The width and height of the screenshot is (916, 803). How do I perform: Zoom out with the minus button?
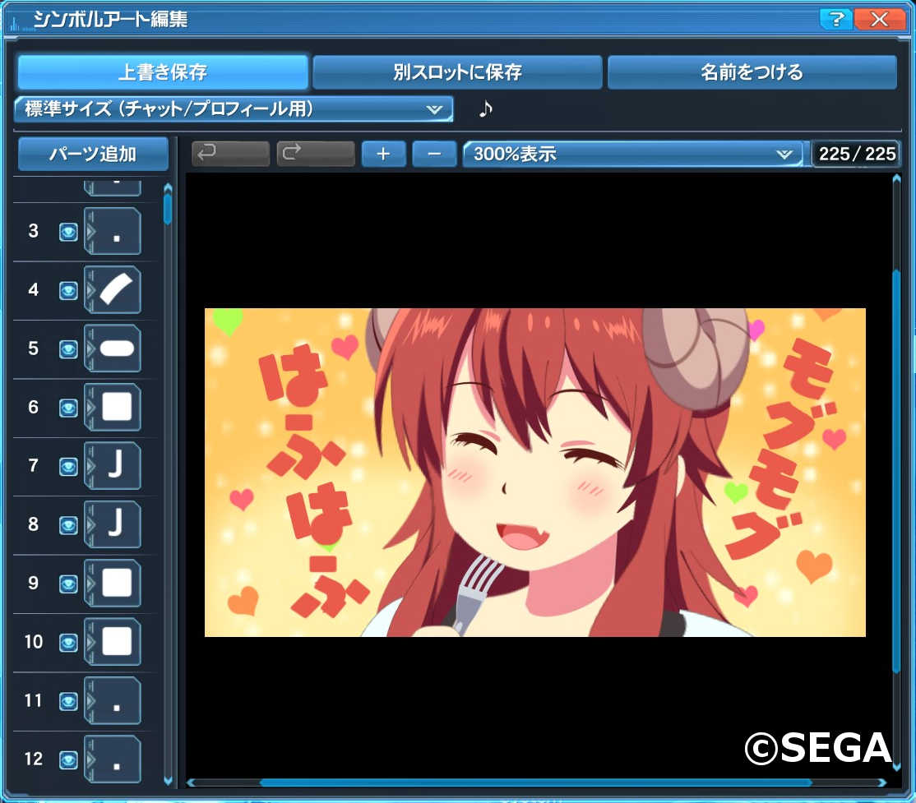(434, 154)
